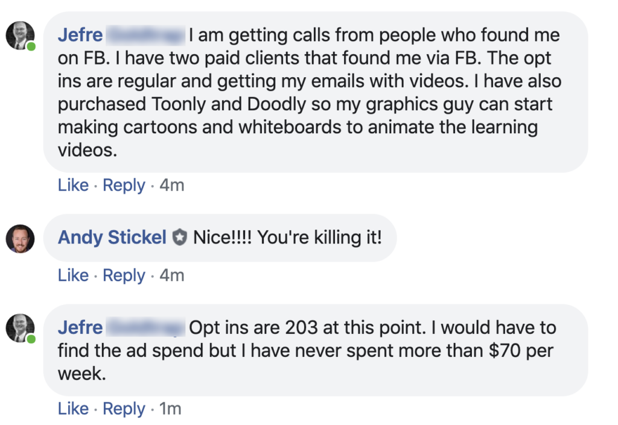Like Jefre's comment about 203 opt ins

click(x=73, y=409)
